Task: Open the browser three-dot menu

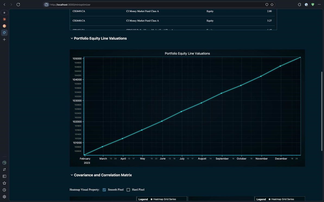Action: (x=319, y=5)
